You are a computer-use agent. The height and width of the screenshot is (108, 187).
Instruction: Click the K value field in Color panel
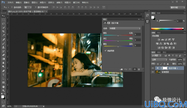coord(179,21)
